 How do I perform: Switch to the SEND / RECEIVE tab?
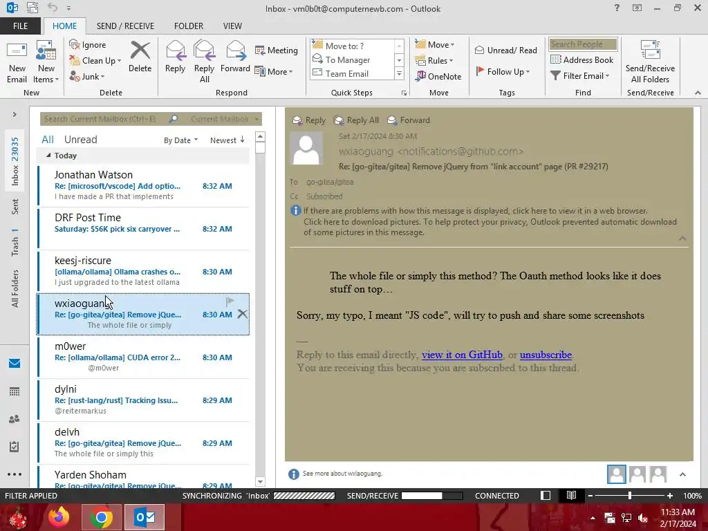point(126,26)
